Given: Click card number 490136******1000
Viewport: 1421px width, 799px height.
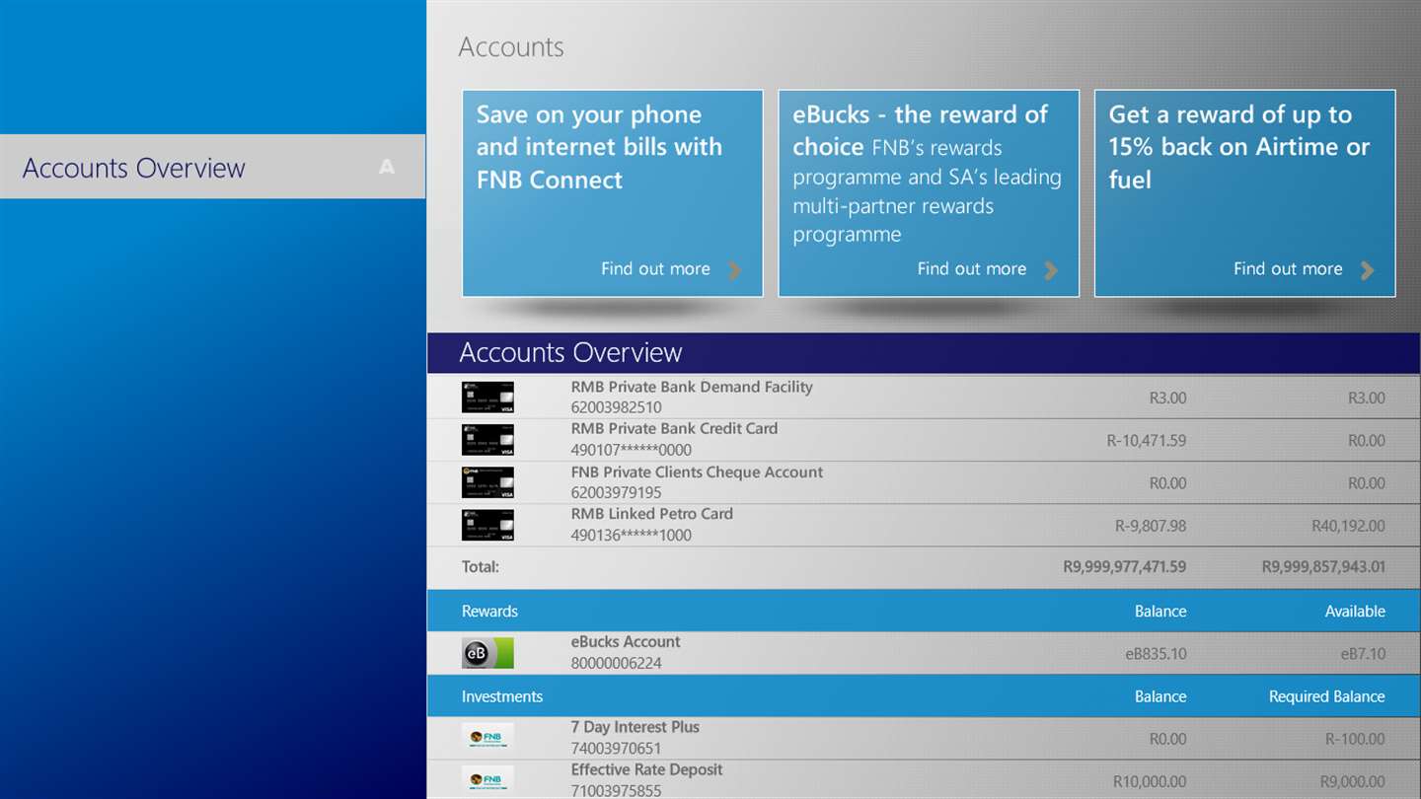Looking at the screenshot, I should [632, 535].
